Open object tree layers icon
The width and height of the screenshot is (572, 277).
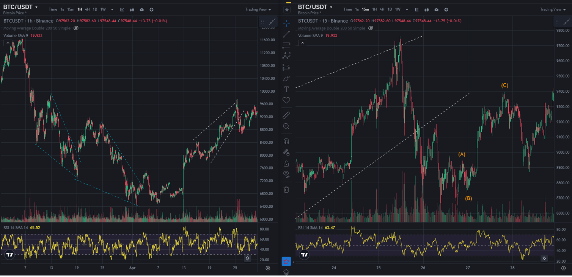pos(286,272)
